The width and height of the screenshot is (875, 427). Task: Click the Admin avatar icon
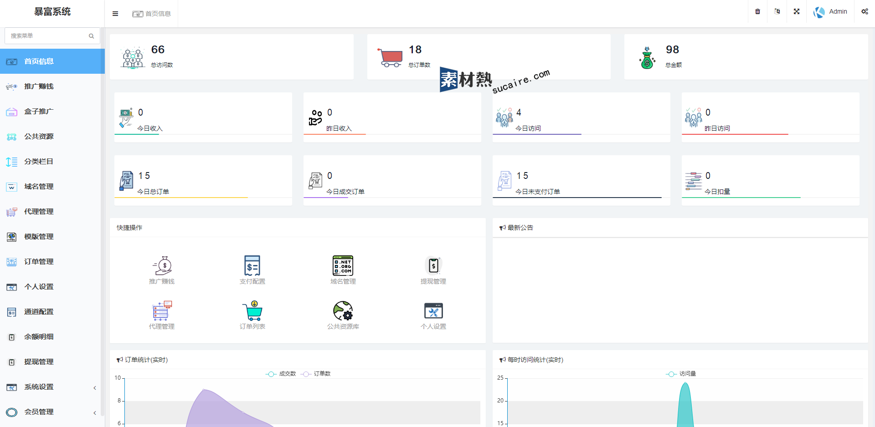pos(819,12)
